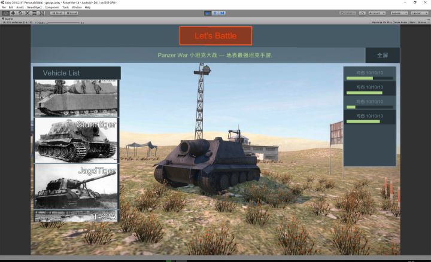Toggle Mute Audio
The image size is (431, 262).
(400, 22)
